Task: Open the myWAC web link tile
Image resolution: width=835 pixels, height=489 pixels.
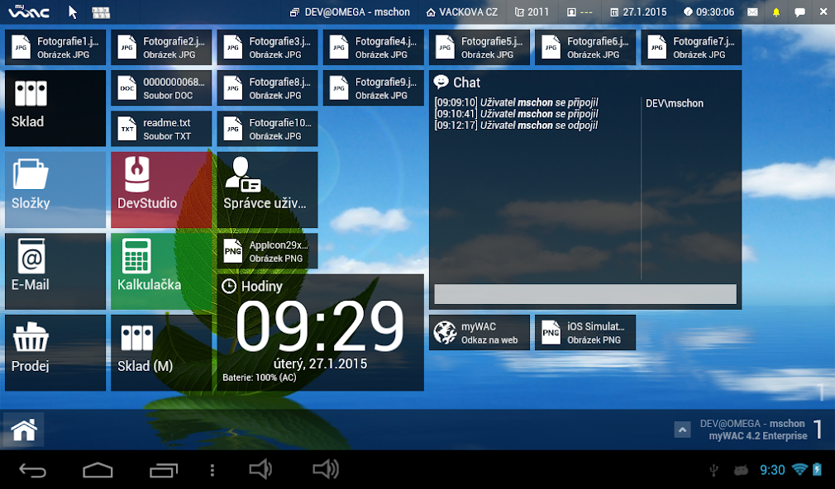Action: [480, 333]
